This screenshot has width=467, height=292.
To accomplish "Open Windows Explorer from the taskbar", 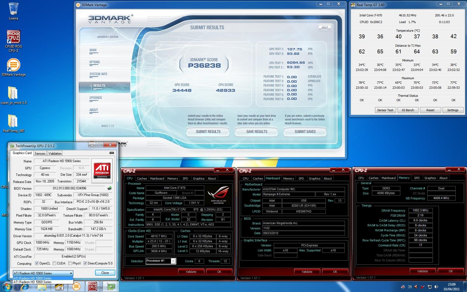I will (41, 287).
